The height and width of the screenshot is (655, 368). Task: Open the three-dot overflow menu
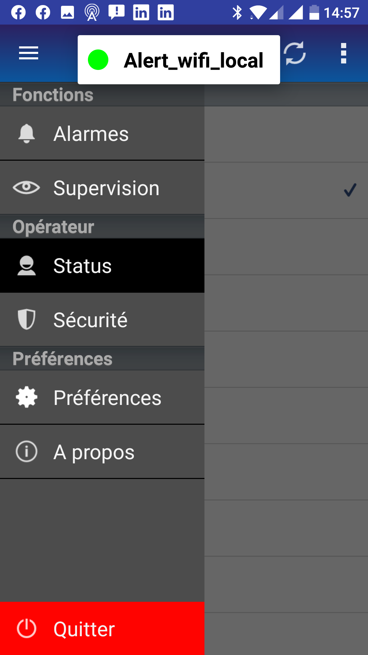[x=343, y=53]
